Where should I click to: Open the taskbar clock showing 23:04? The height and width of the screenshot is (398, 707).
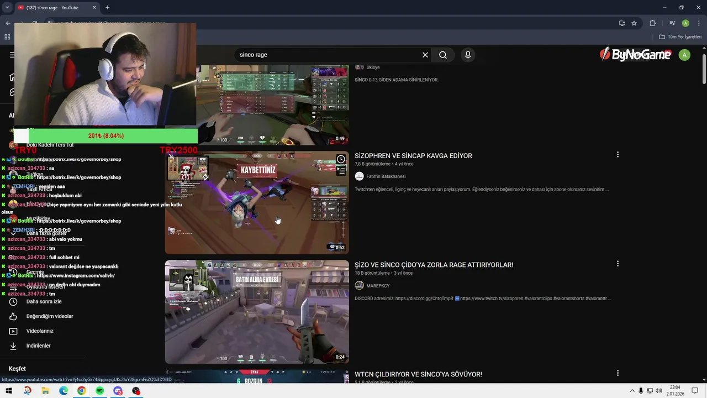[x=675, y=391]
